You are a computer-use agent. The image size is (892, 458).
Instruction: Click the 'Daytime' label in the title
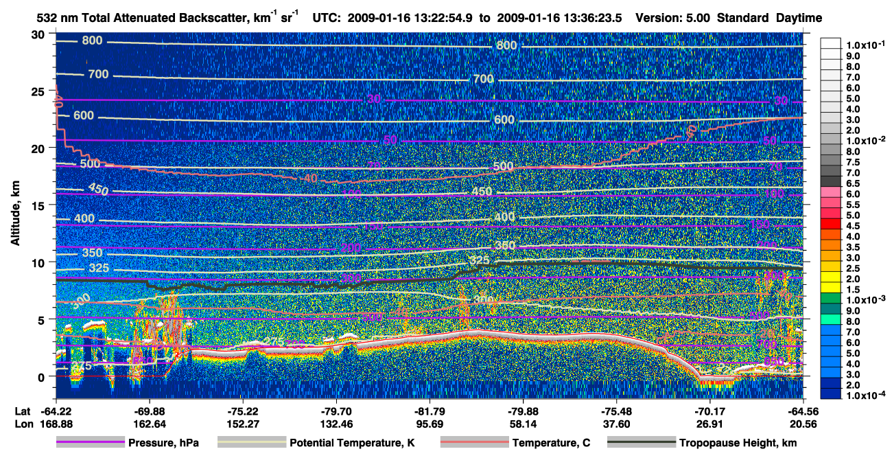click(x=799, y=19)
